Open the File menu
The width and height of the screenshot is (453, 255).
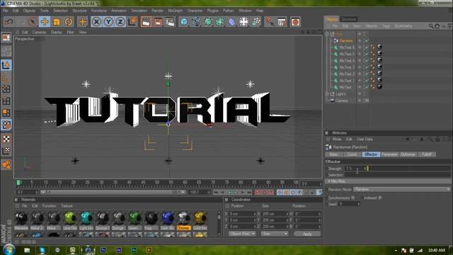point(5,11)
